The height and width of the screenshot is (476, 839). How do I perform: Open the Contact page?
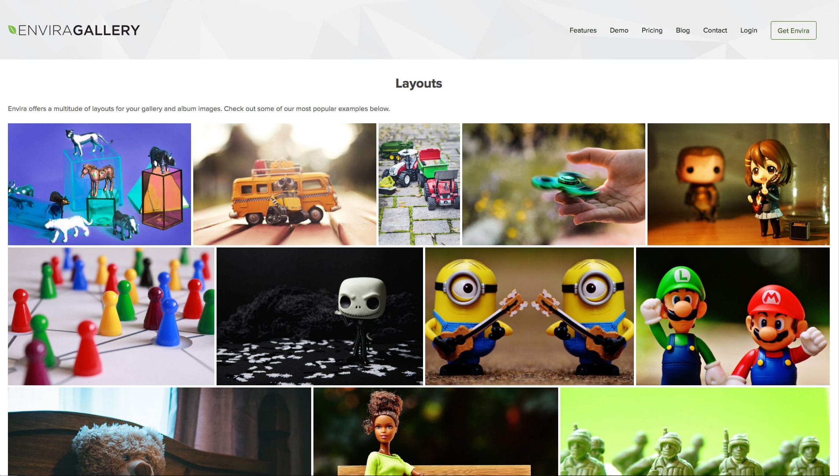pos(715,30)
